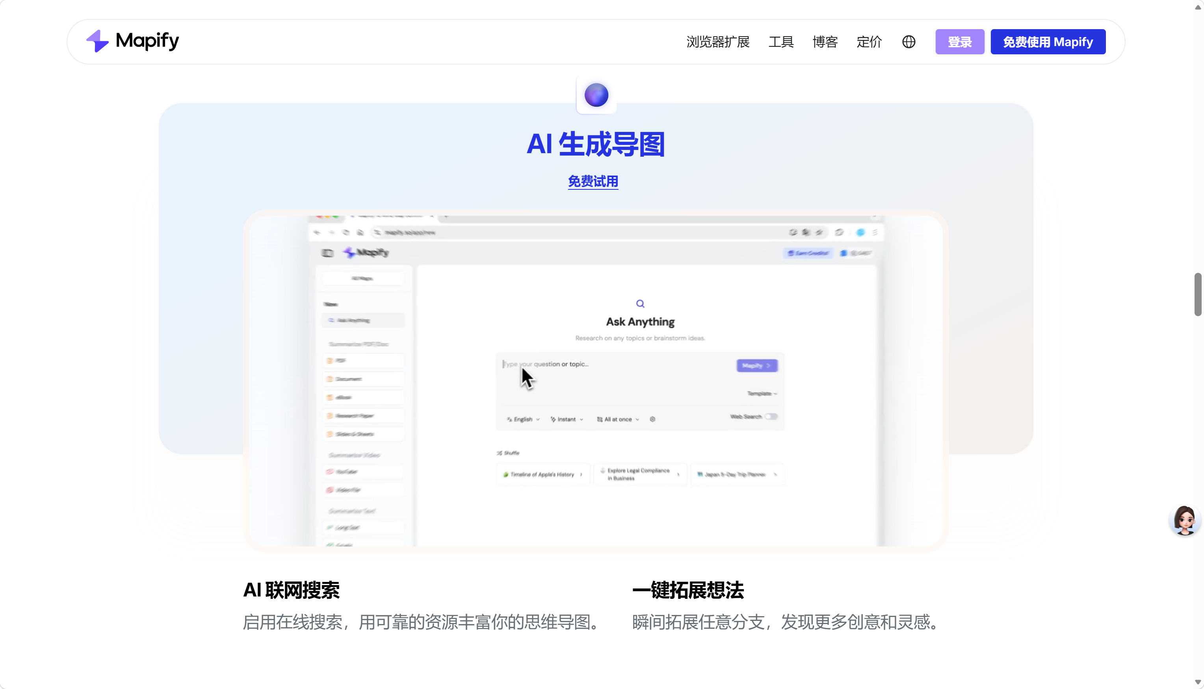Viewport: 1204px width, 689px height.
Task: Open the All at once dropdown
Action: click(x=618, y=419)
